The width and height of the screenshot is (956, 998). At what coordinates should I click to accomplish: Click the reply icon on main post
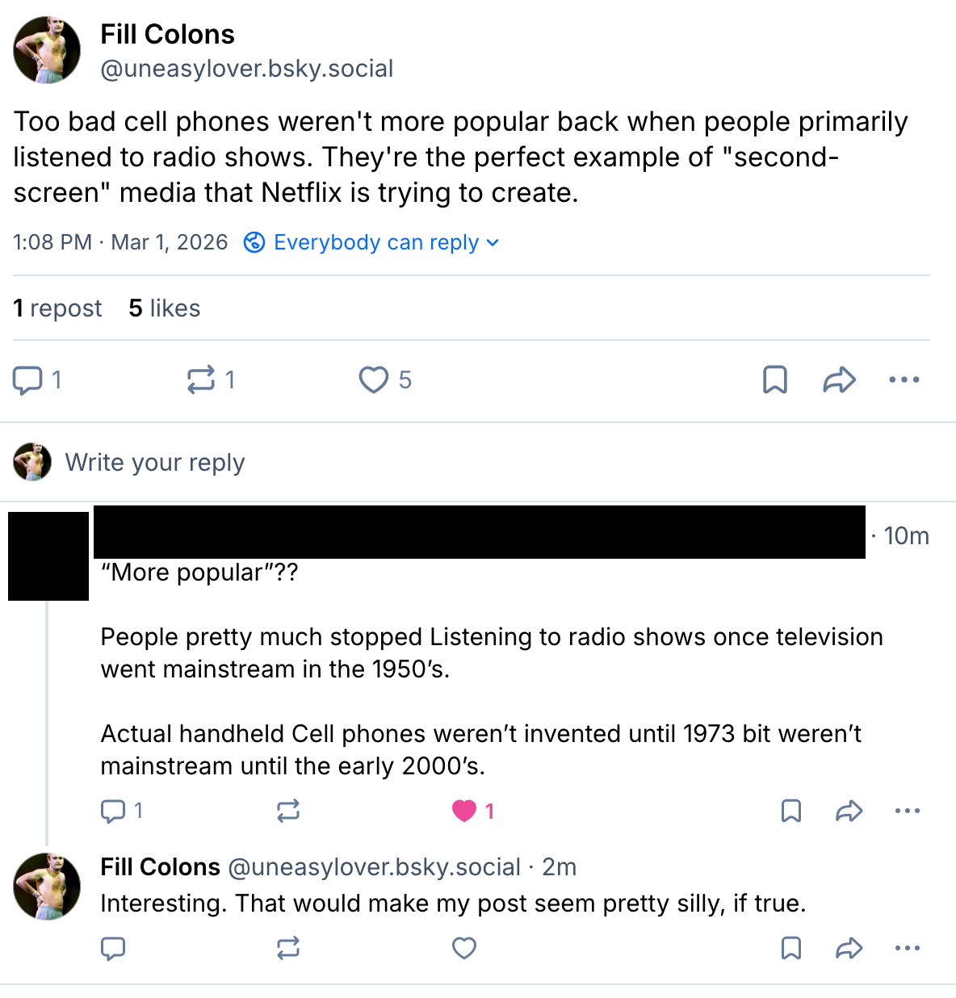pos(28,379)
